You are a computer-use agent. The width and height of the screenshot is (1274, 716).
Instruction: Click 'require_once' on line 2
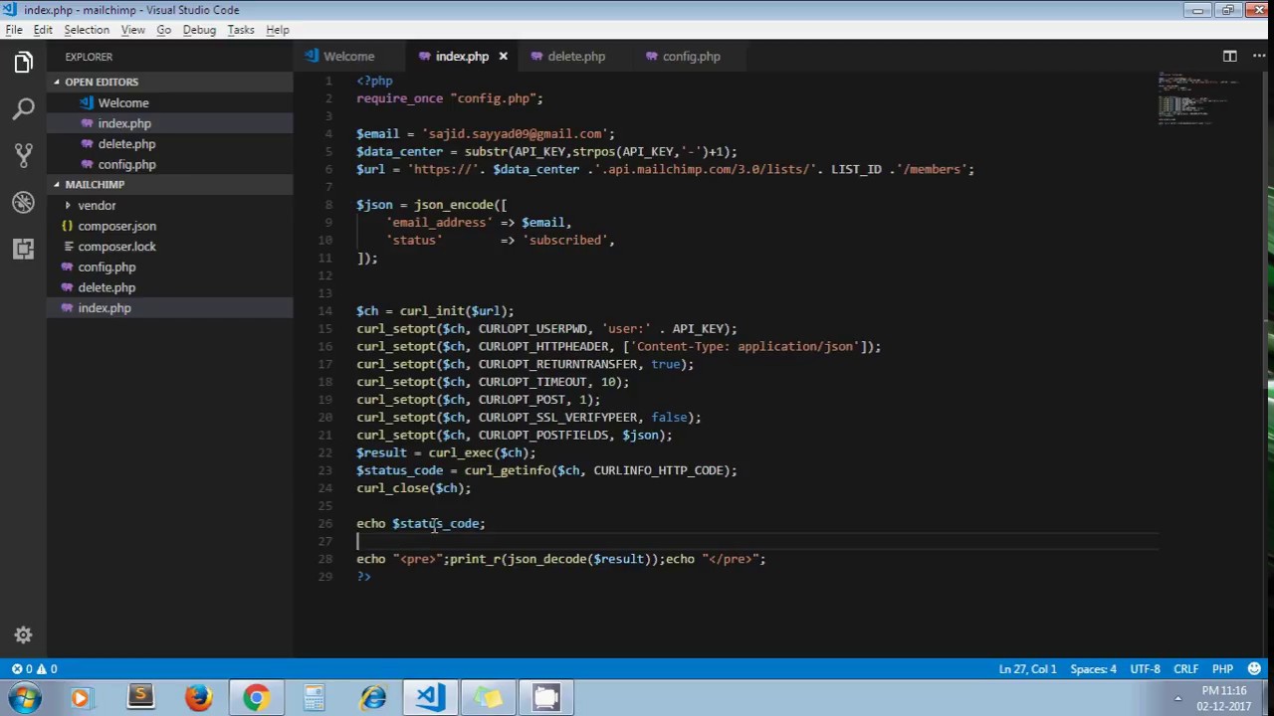point(399,98)
